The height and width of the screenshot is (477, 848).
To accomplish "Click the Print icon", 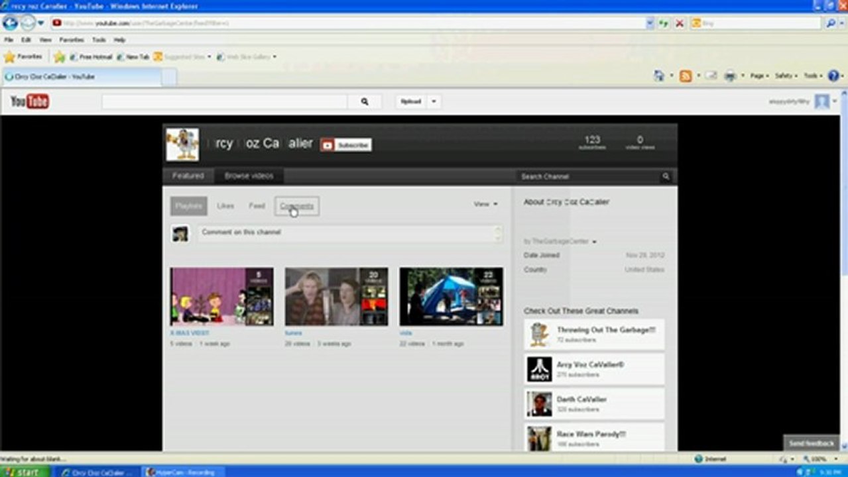I will pos(730,76).
